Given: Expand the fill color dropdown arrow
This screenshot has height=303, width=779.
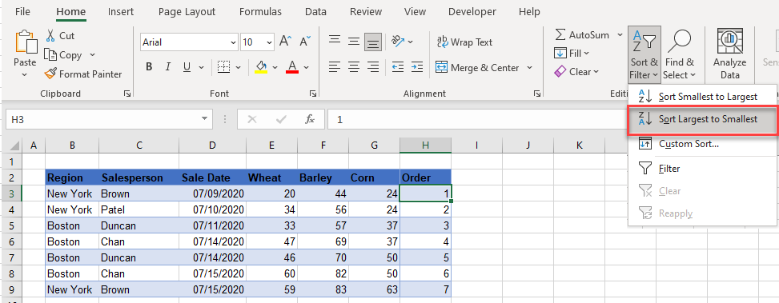Looking at the screenshot, I should 275,67.
